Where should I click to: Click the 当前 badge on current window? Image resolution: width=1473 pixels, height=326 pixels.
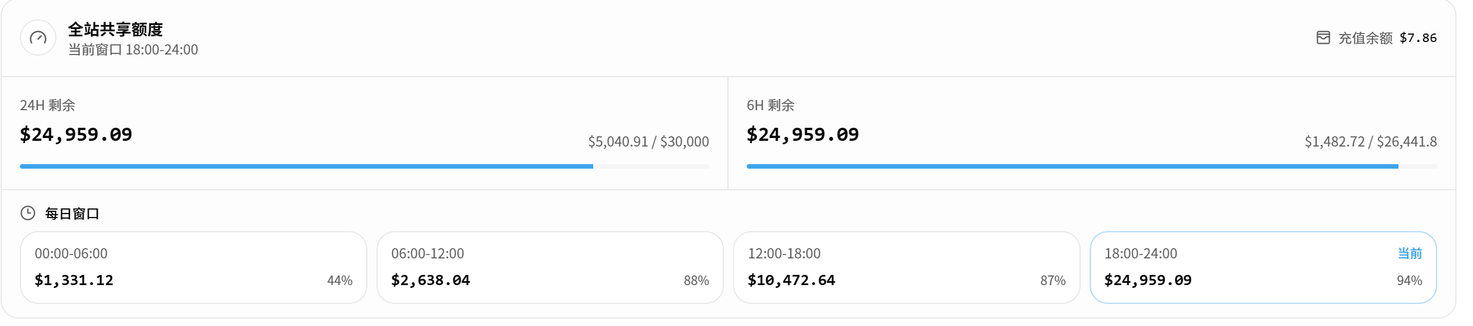click(1409, 253)
